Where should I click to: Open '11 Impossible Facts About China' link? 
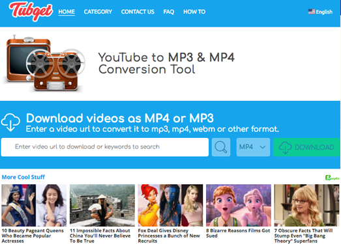[100, 236]
